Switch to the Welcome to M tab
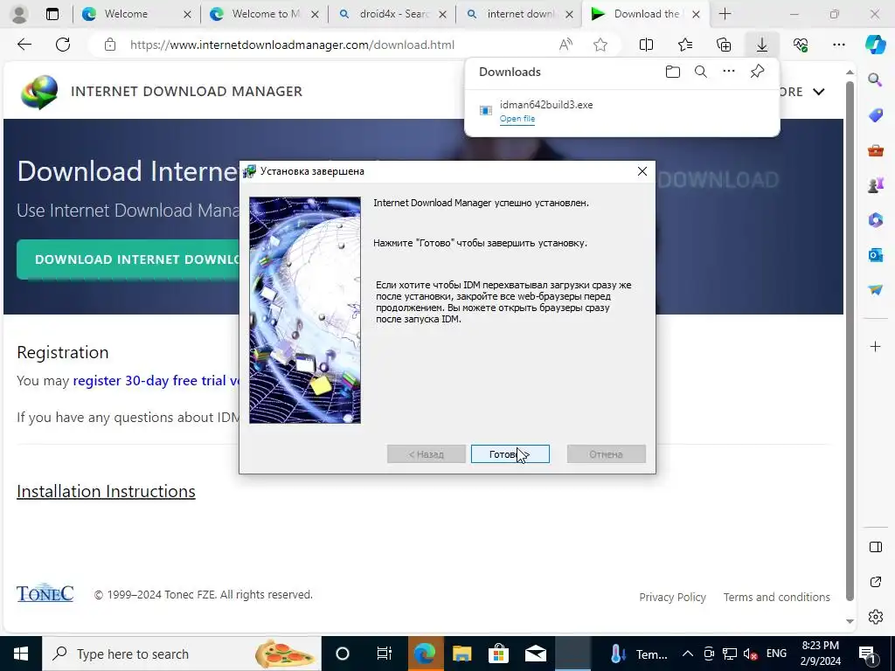This screenshot has height=671, width=895. pos(253,14)
